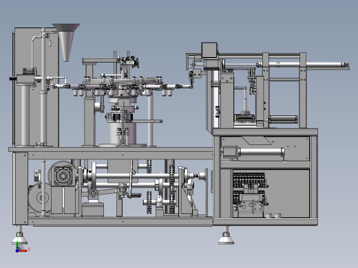Click the red X axis of the coordinate triad
Screen dimensions: 358x268
click(23, 251)
